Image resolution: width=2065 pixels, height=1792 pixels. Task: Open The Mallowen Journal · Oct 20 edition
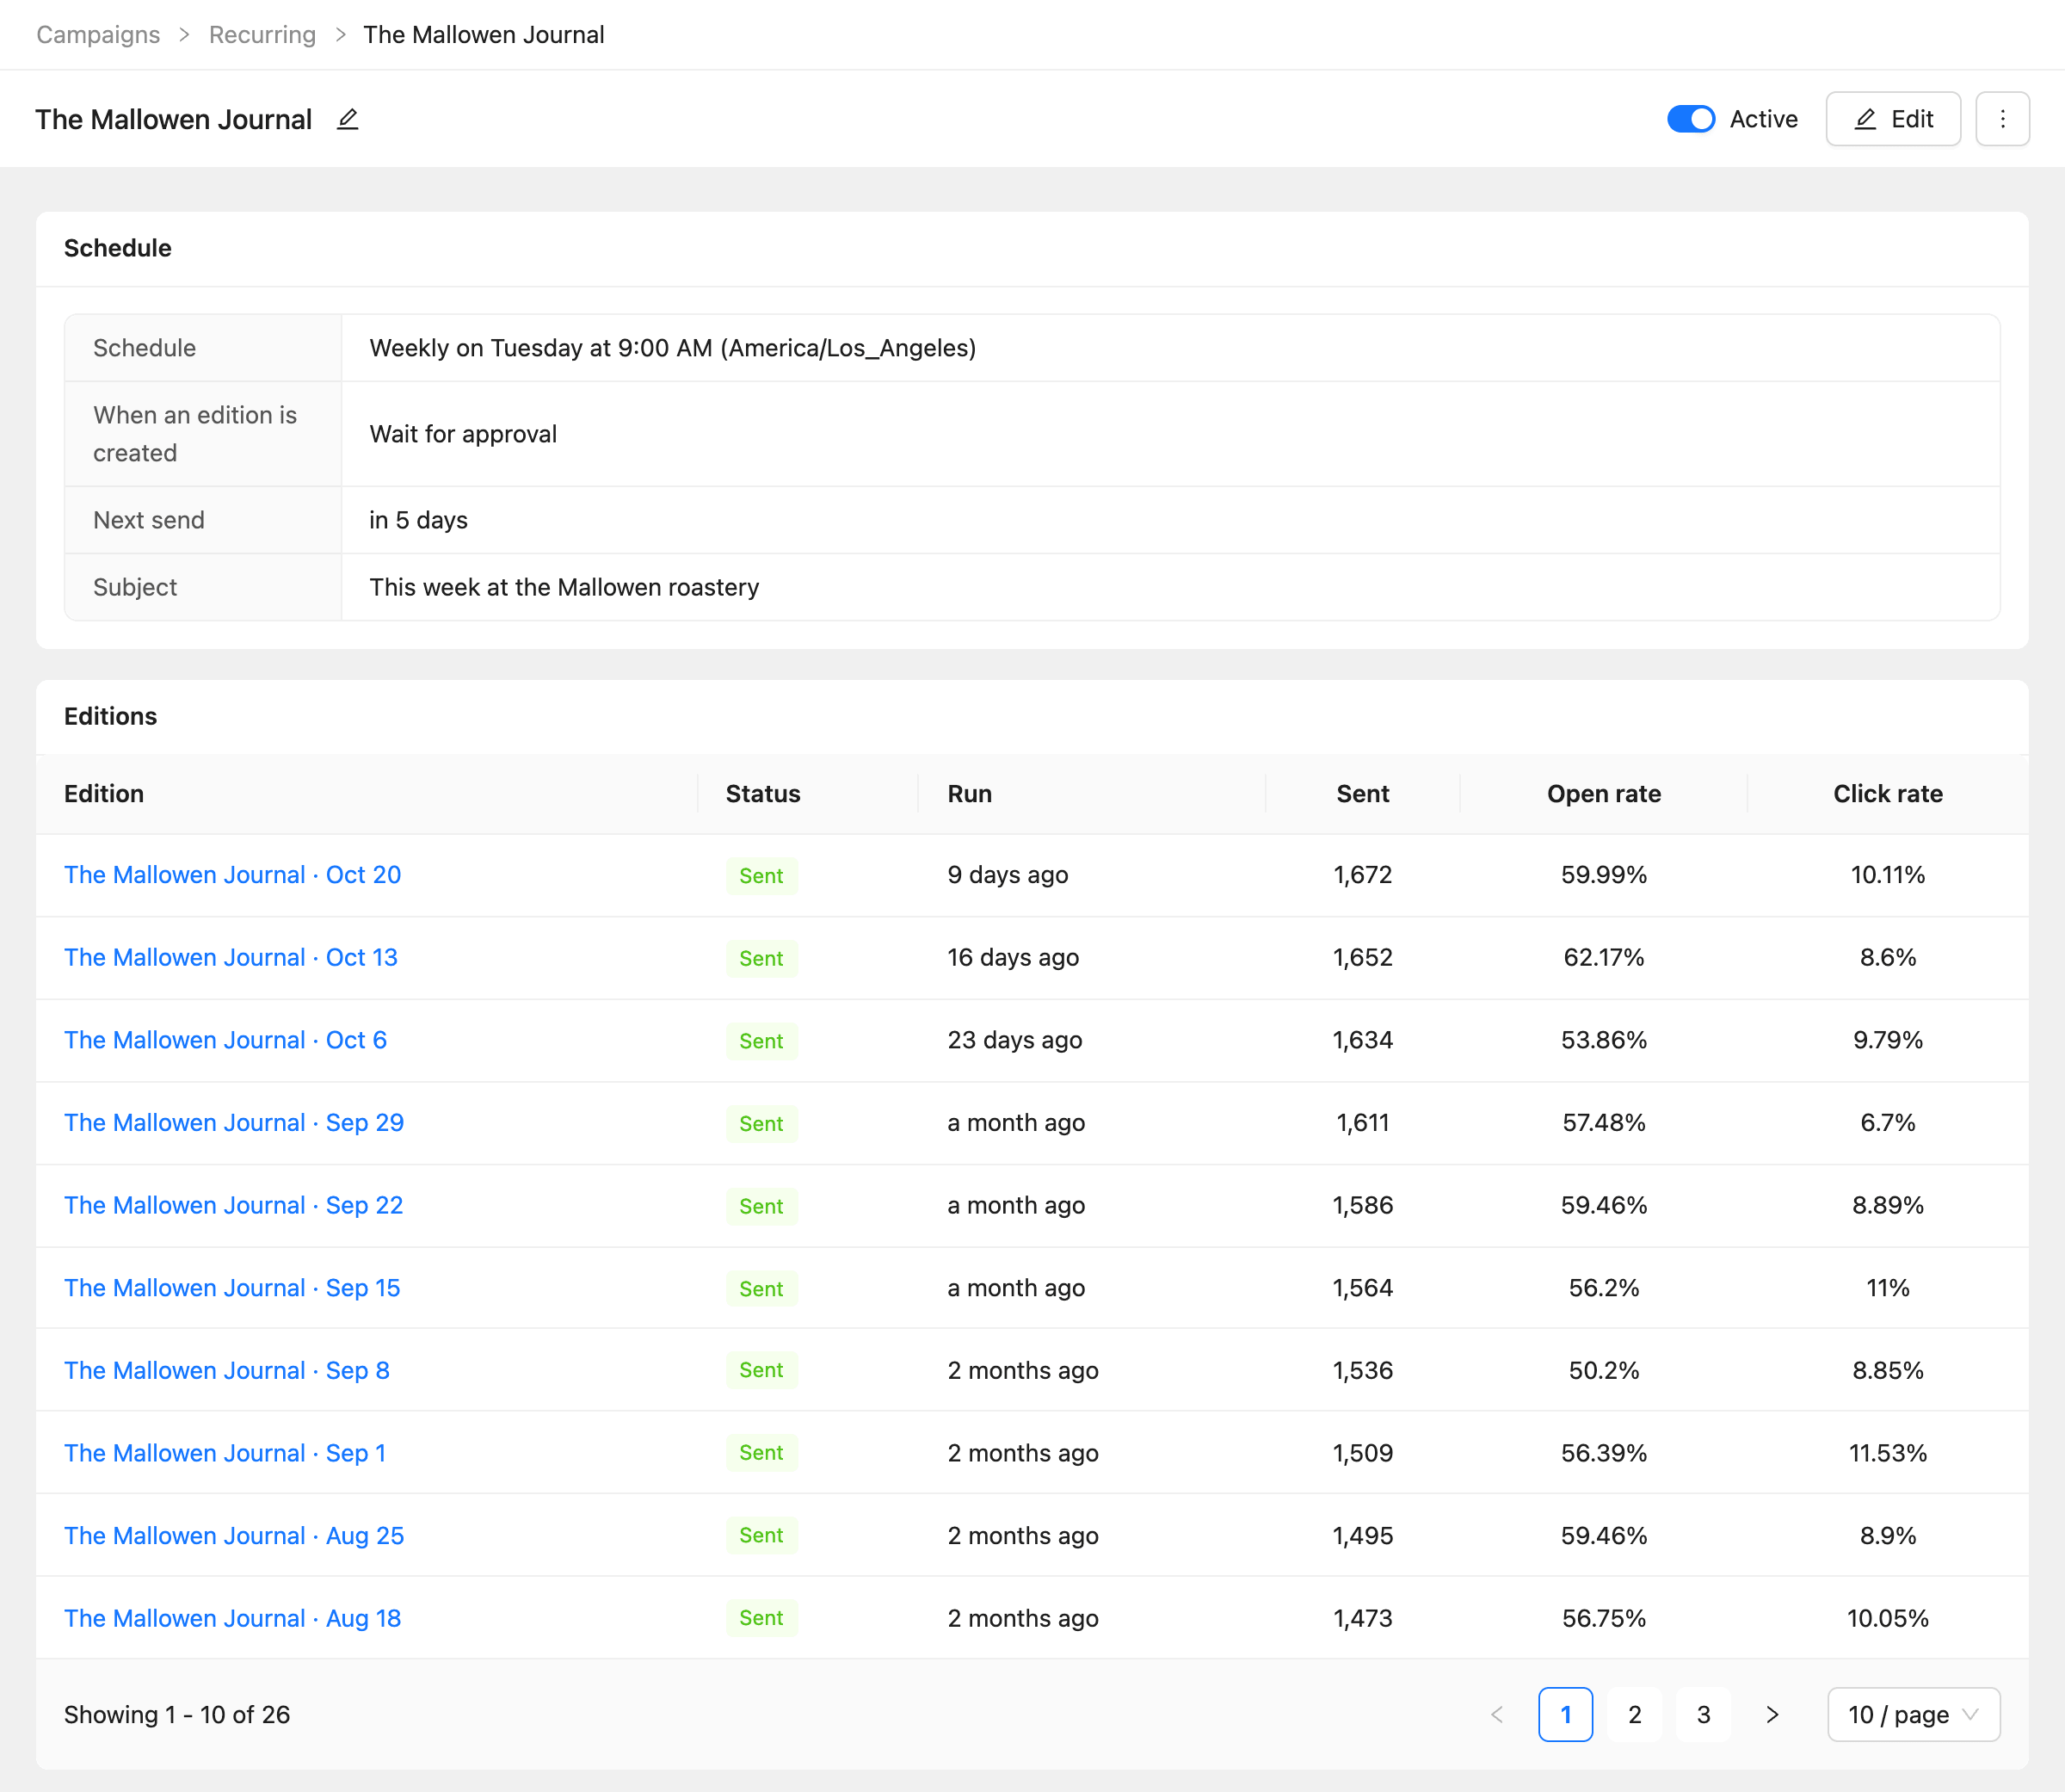232,875
